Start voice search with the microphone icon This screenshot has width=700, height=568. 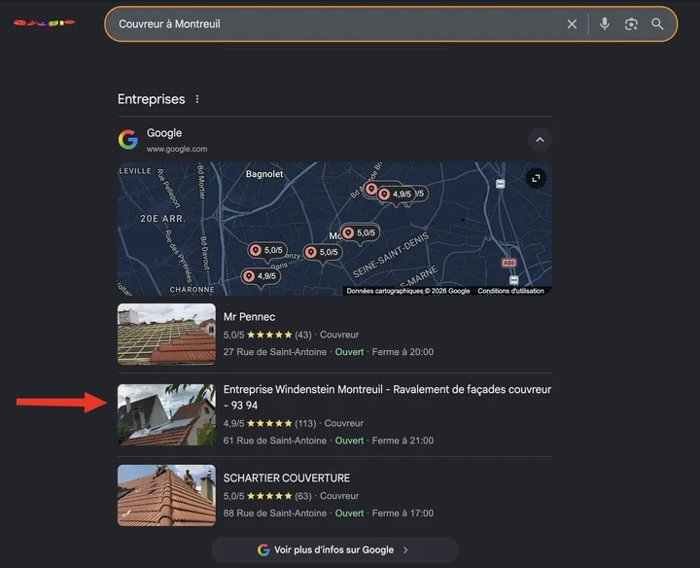tap(605, 23)
